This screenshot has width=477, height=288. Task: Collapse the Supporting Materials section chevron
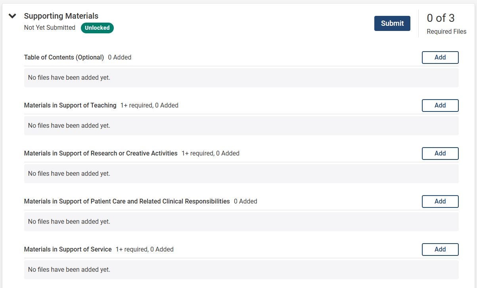[12, 16]
